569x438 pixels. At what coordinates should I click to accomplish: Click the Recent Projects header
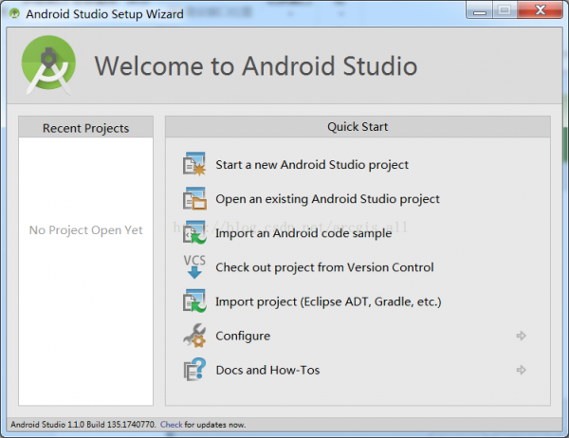85,127
